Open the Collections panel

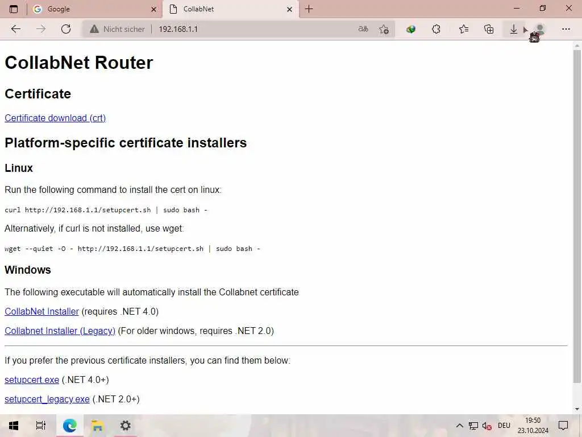click(489, 29)
